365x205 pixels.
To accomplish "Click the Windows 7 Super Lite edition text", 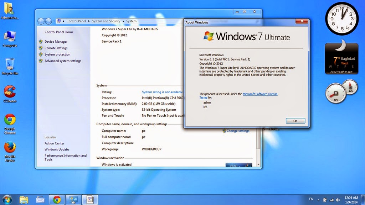I will [x=130, y=29].
